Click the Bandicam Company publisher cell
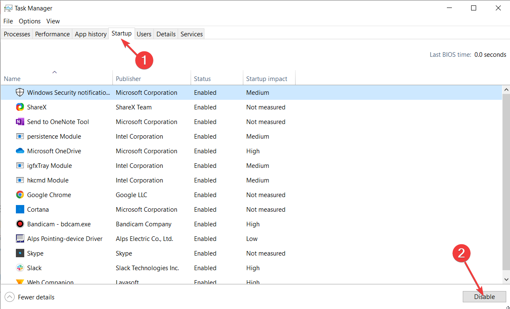This screenshot has height=309, width=510. coord(144,224)
